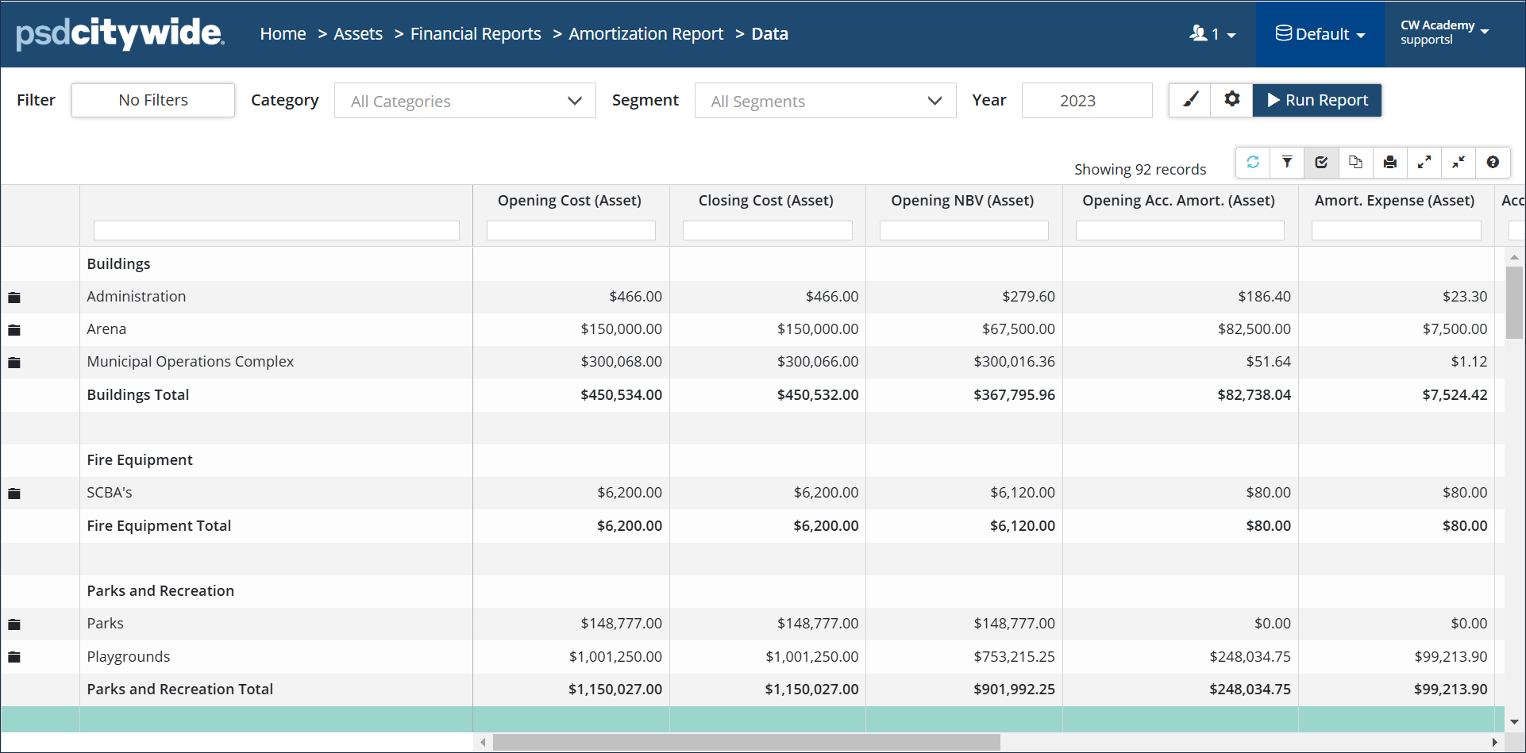The image size is (1526, 753).
Task: Collapse all rows with the collapse arrows icon
Action: (x=1459, y=163)
